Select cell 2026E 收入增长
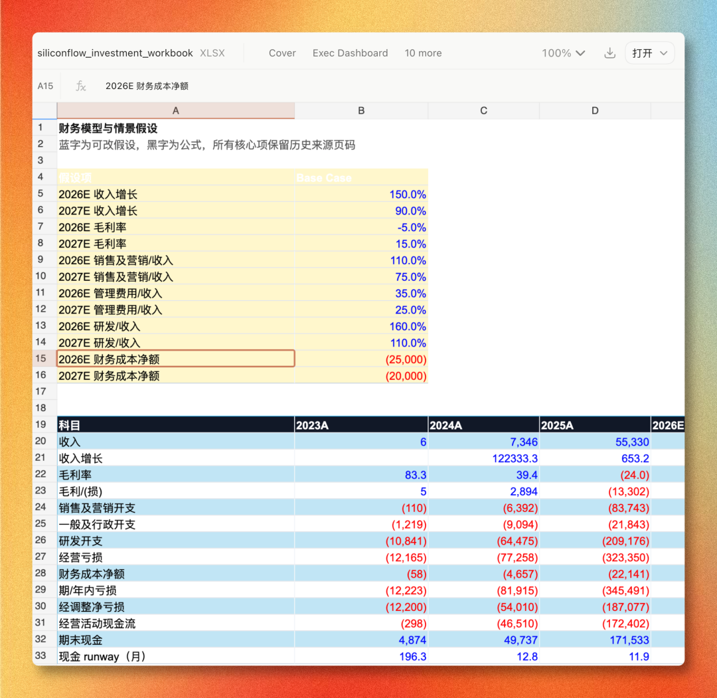Screen dimensions: 717x698 [x=175, y=194]
